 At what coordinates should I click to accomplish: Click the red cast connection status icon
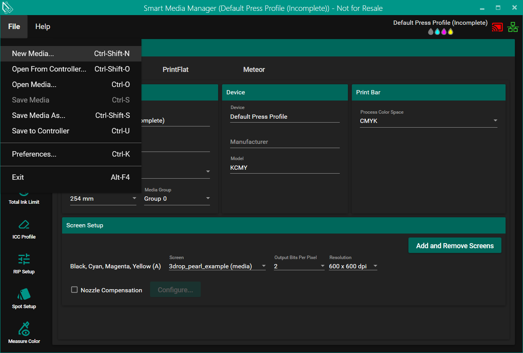click(x=497, y=27)
